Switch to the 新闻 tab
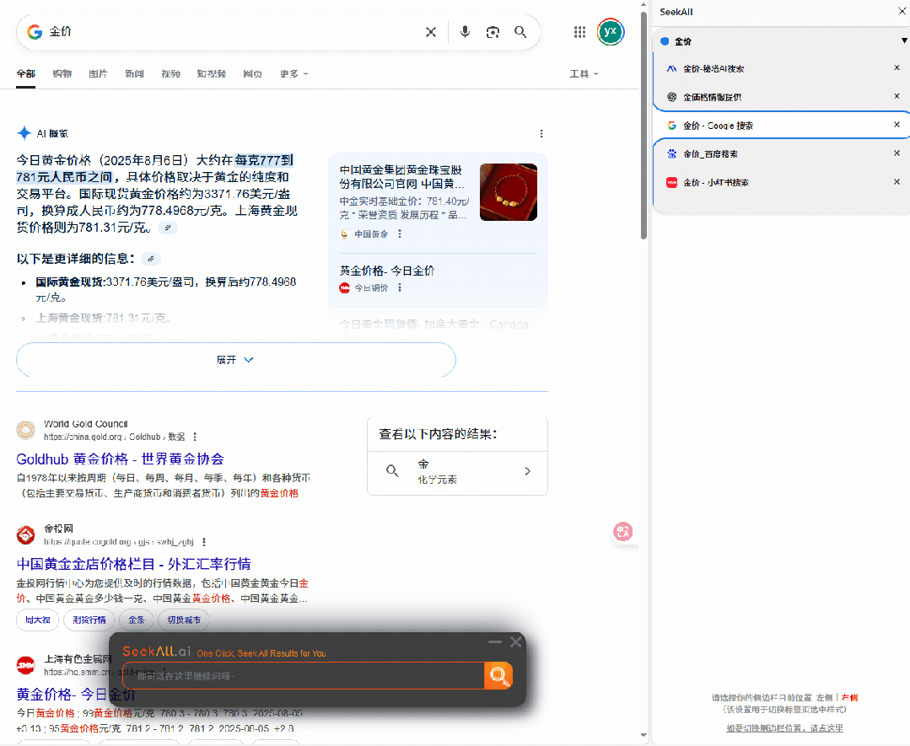The height and width of the screenshot is (746, 910). click(134, 73)
